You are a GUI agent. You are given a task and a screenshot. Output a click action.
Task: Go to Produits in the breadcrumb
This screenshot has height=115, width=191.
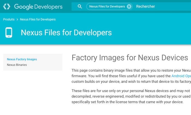(x=9, y=19)
